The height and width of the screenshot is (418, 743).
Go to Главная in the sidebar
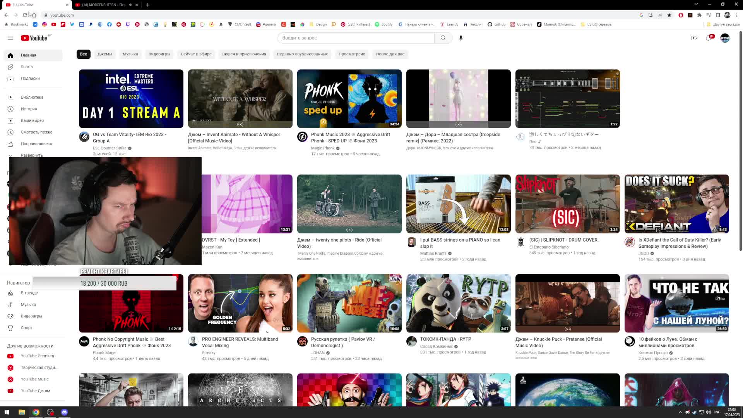tap(33, 55)
